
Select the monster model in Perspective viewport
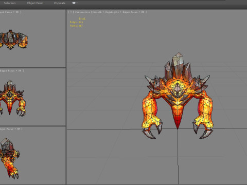coord(178,96)
